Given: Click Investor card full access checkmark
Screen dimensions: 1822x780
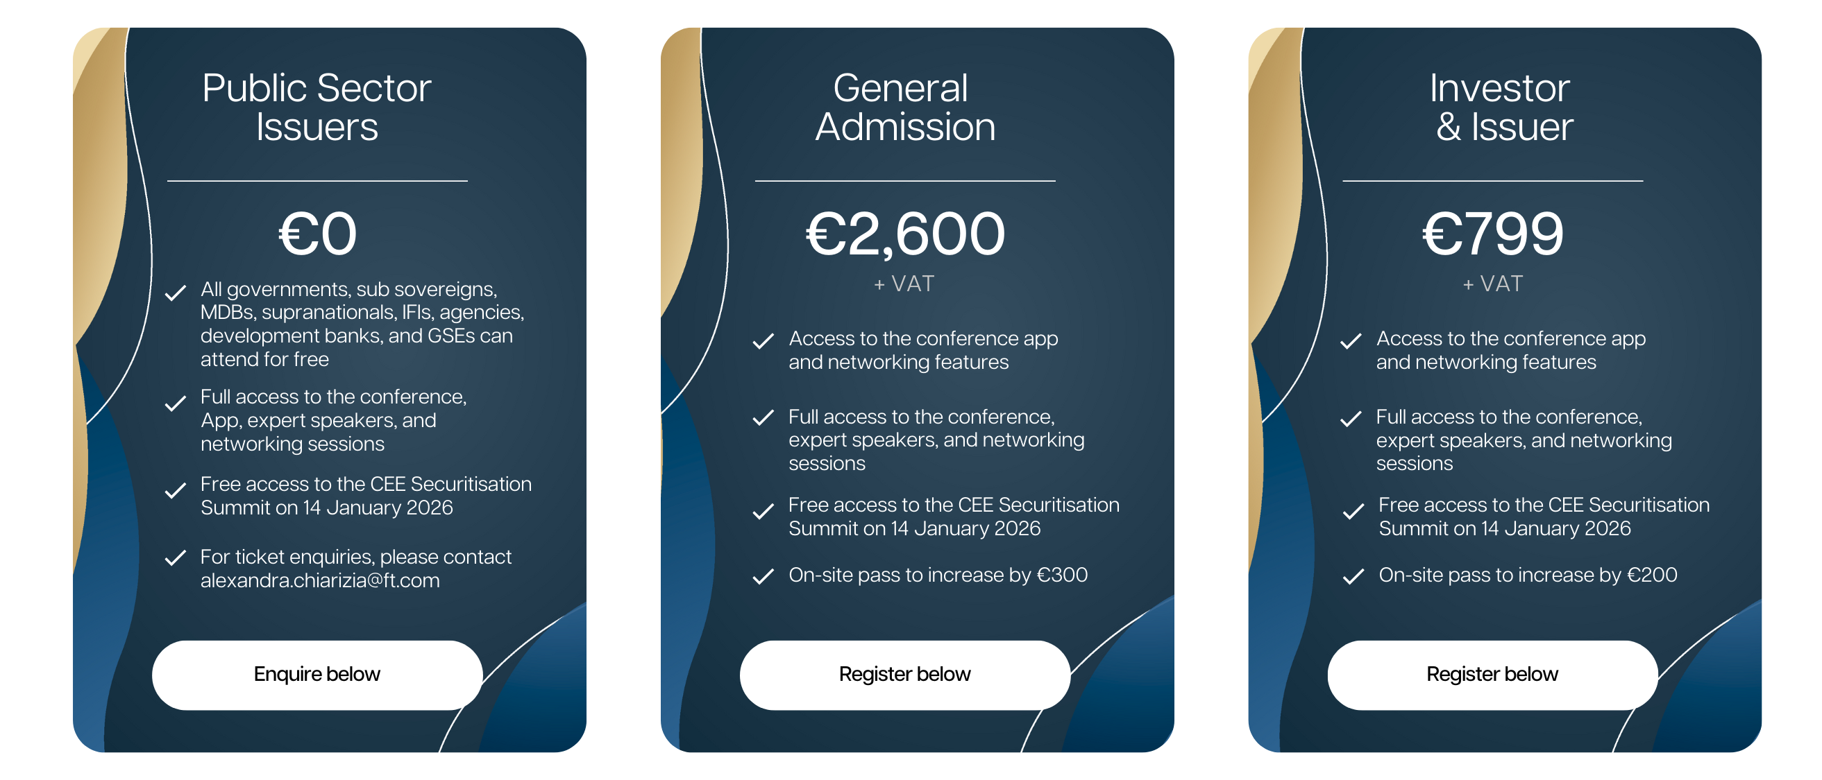Looking at the screenshot, I should (1351, 419).
